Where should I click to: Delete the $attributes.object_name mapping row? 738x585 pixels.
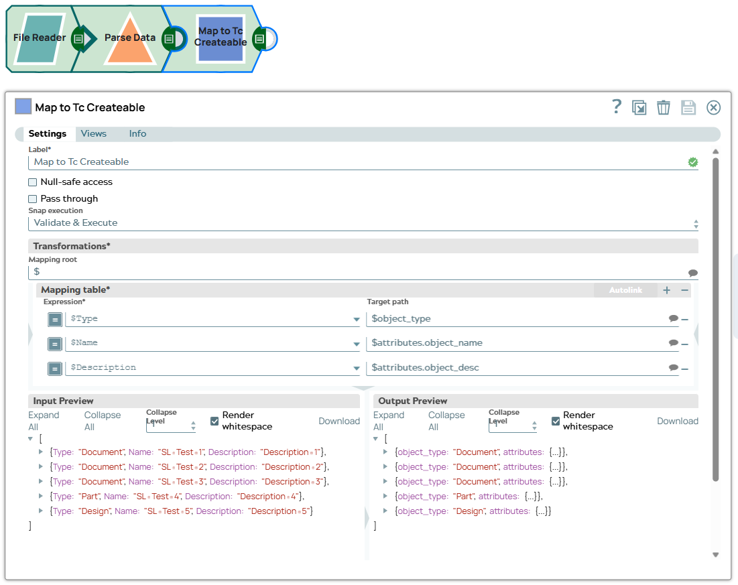coord(685,344)
